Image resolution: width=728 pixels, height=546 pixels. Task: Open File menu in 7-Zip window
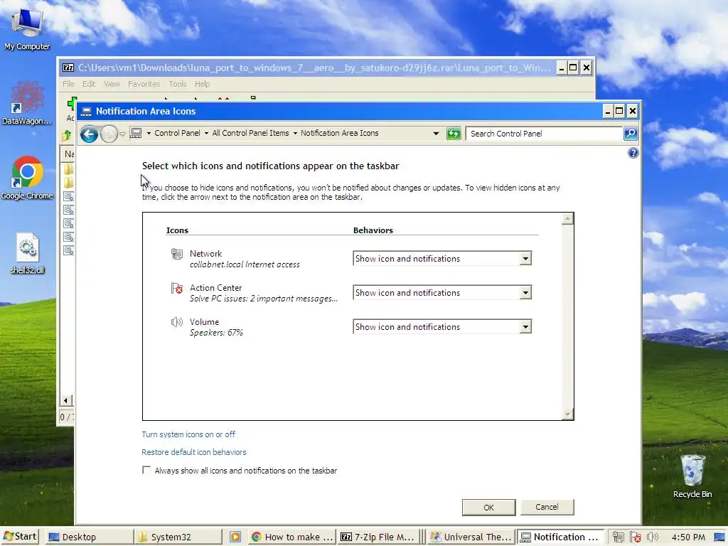[68, 84]
